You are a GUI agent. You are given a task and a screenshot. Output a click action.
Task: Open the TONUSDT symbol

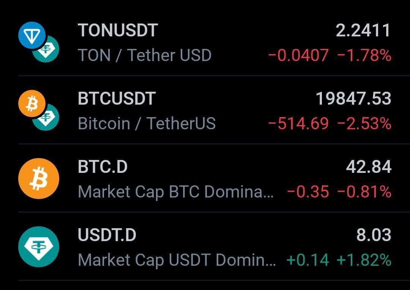click(x=118, y=30)
